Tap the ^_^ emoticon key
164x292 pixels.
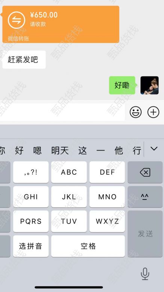[x=145, y=197]
